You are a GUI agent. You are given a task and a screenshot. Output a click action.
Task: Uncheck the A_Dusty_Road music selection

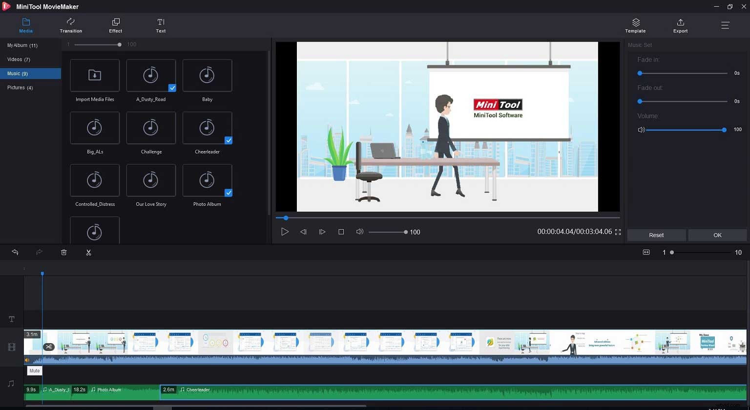tap(172, 88)
